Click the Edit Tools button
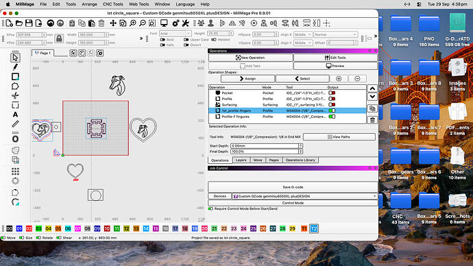 pos(335,58)
